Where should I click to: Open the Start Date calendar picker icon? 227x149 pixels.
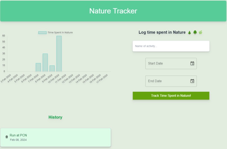192,63
